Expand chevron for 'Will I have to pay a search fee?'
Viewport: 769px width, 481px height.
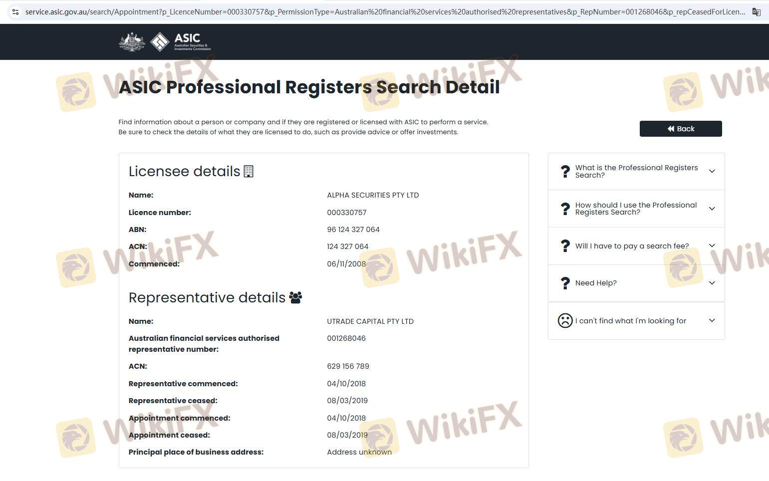[x=712, y=245]
